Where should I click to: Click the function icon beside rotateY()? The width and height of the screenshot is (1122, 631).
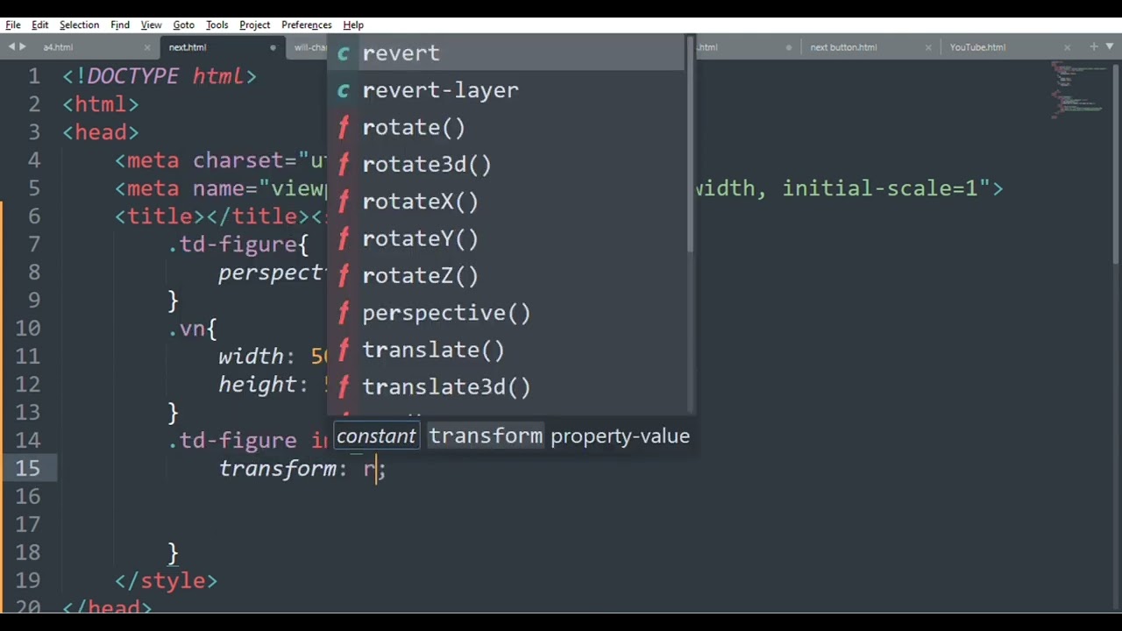[x=344, y=238]
